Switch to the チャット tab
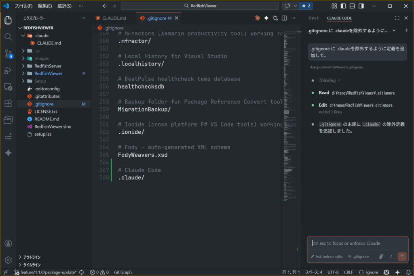414x276 pixels. pyautogui.click(x=314, y=18)
